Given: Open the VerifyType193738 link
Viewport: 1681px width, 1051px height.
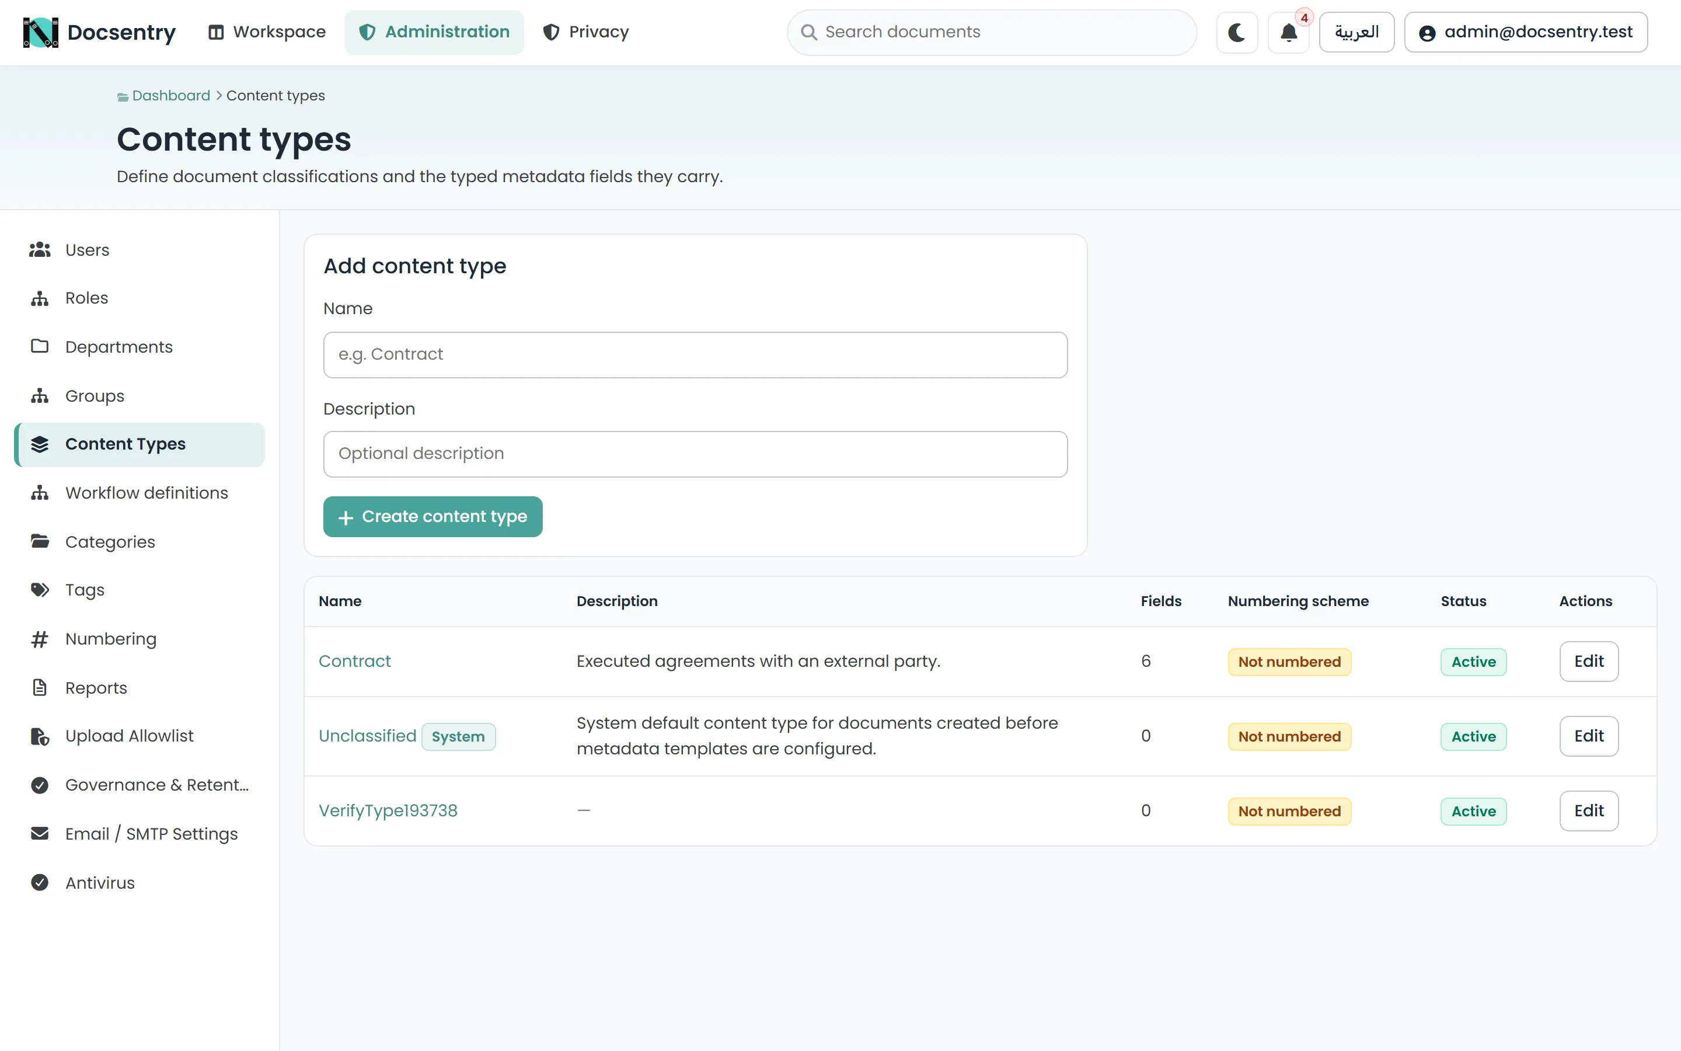Looking at the screenshot, I should [388, 810].
